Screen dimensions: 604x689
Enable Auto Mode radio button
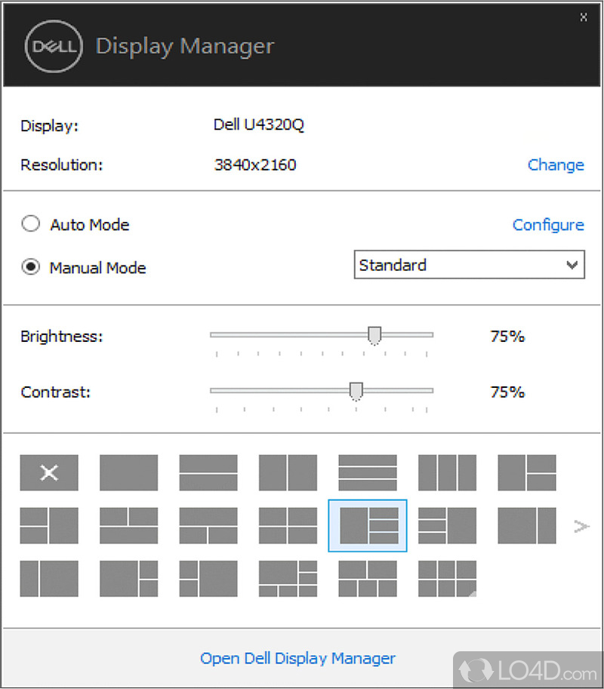click(x=30, y=224)
